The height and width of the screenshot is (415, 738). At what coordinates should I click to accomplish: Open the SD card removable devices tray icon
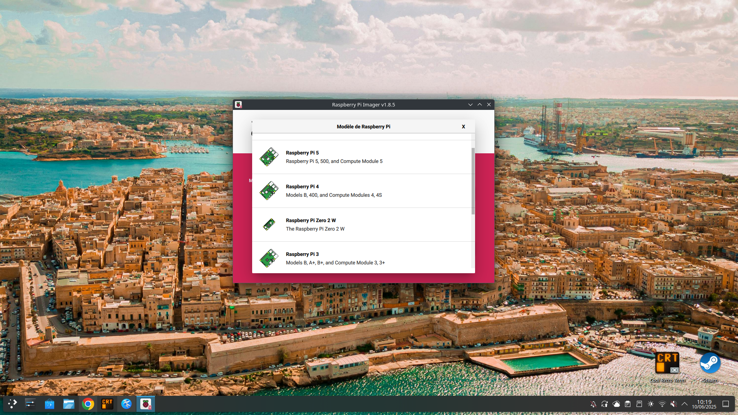point(639,404)
